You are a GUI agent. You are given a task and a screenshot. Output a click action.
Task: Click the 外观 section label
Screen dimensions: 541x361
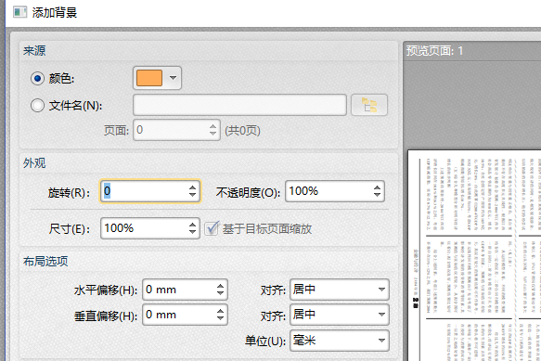tap(34, 163)
